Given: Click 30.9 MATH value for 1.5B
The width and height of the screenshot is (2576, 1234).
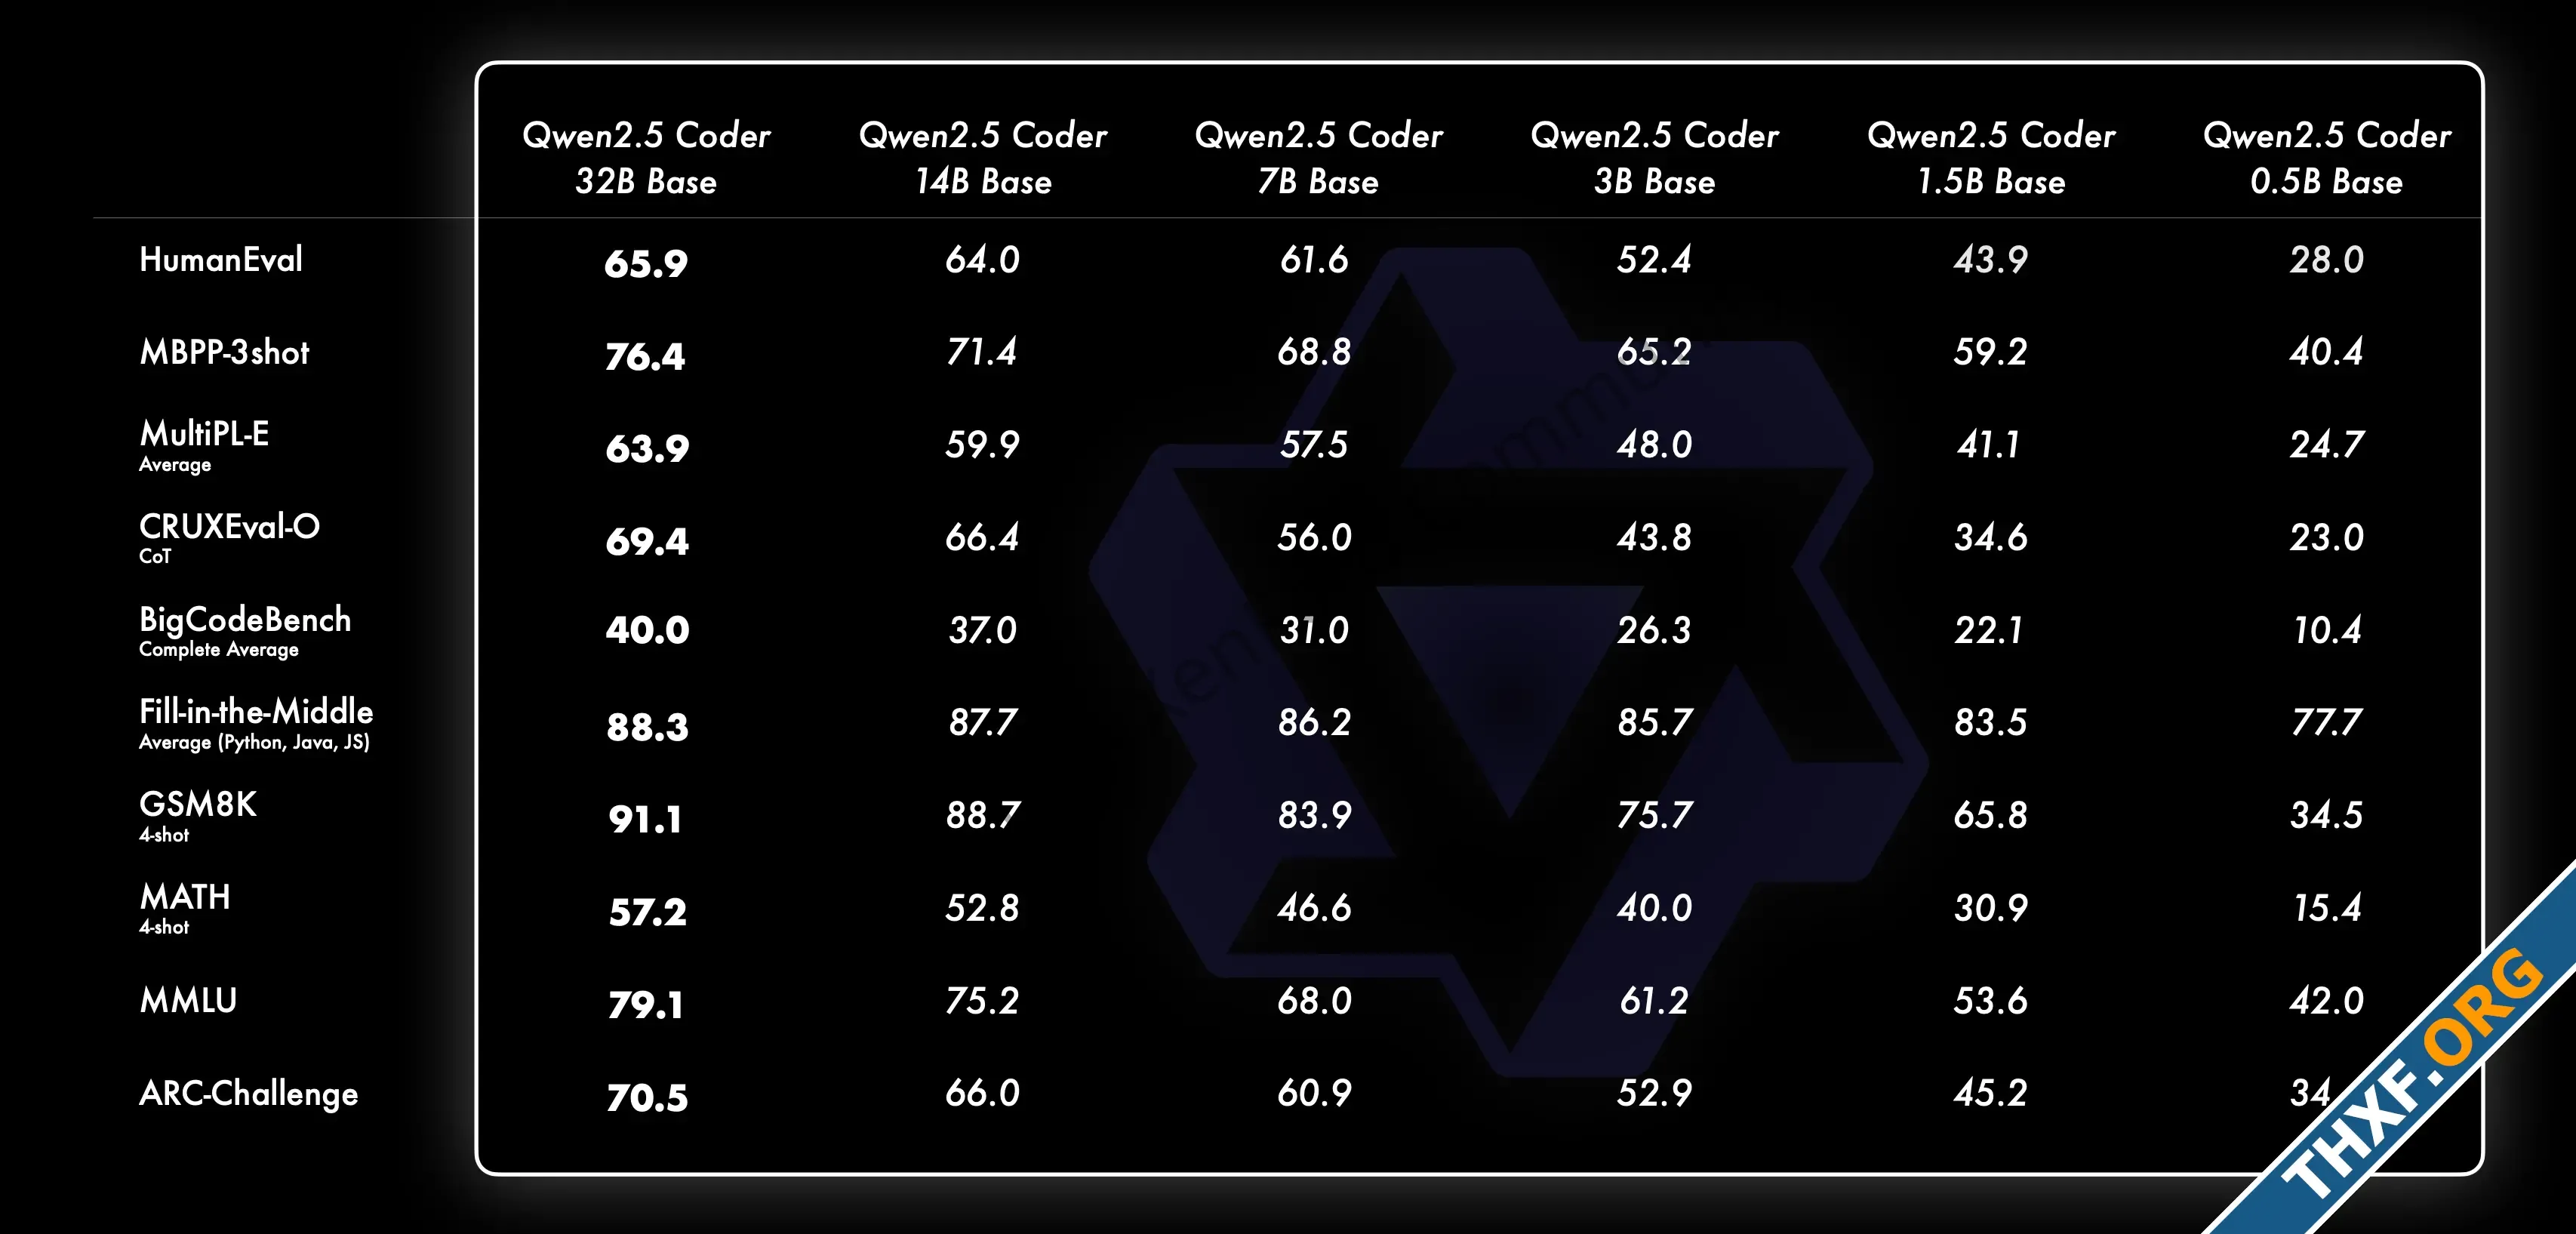Looking at the screenshot, I should click(x=1991, y=908).
